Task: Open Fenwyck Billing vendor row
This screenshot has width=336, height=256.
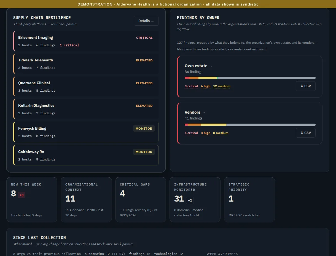Action: [86, 132]
